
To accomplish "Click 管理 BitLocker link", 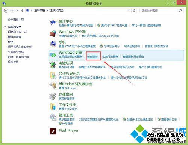I will [68, 88].
